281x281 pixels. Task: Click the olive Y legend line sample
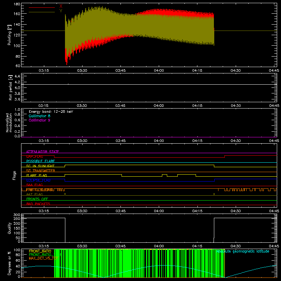pyautogui.click(x=42, y=12)
